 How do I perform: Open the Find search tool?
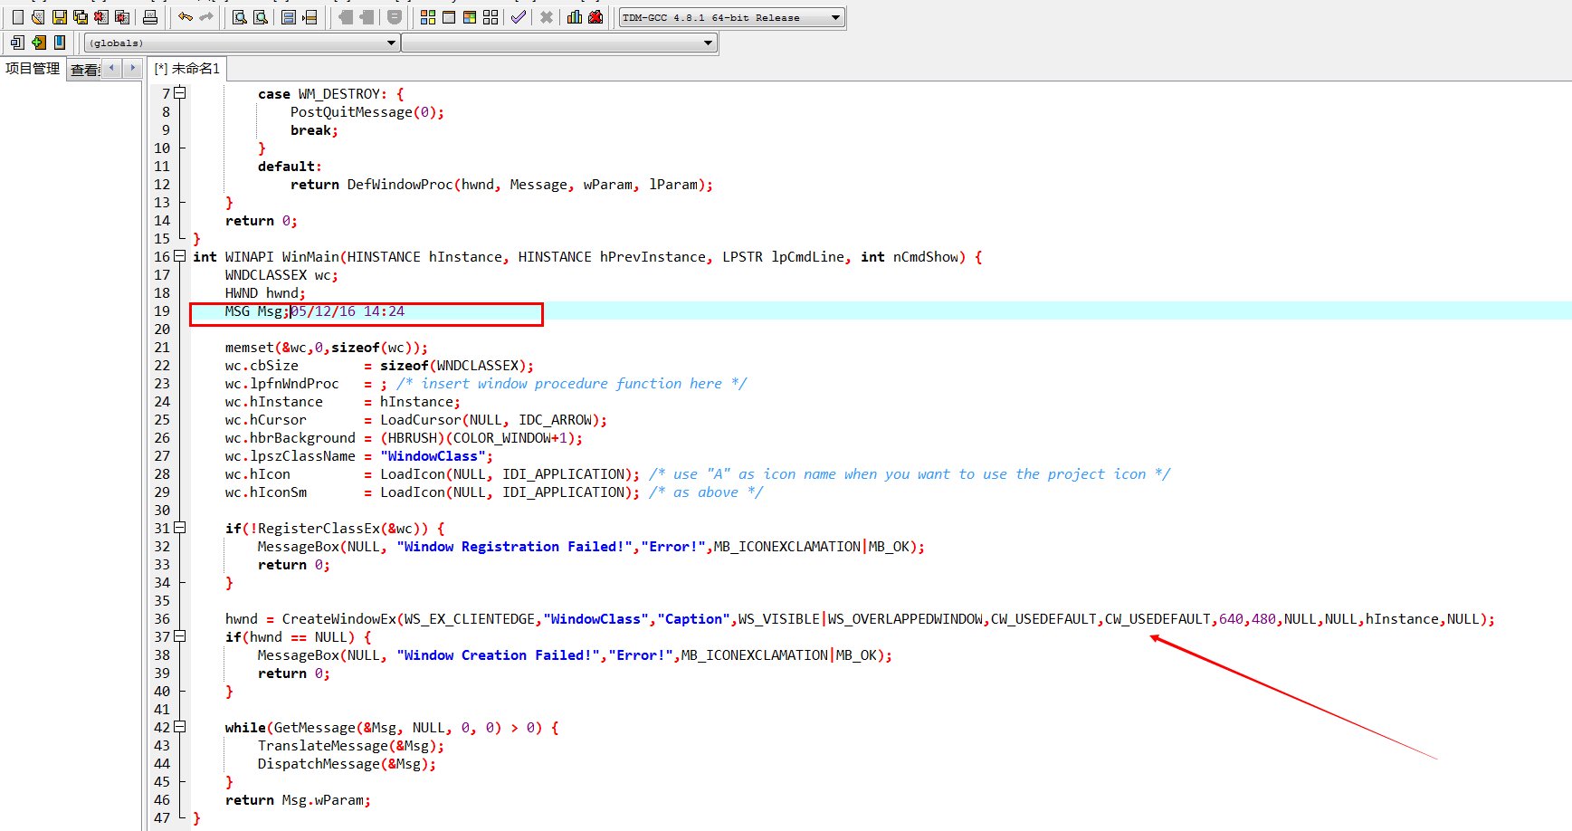click(239, 17)
